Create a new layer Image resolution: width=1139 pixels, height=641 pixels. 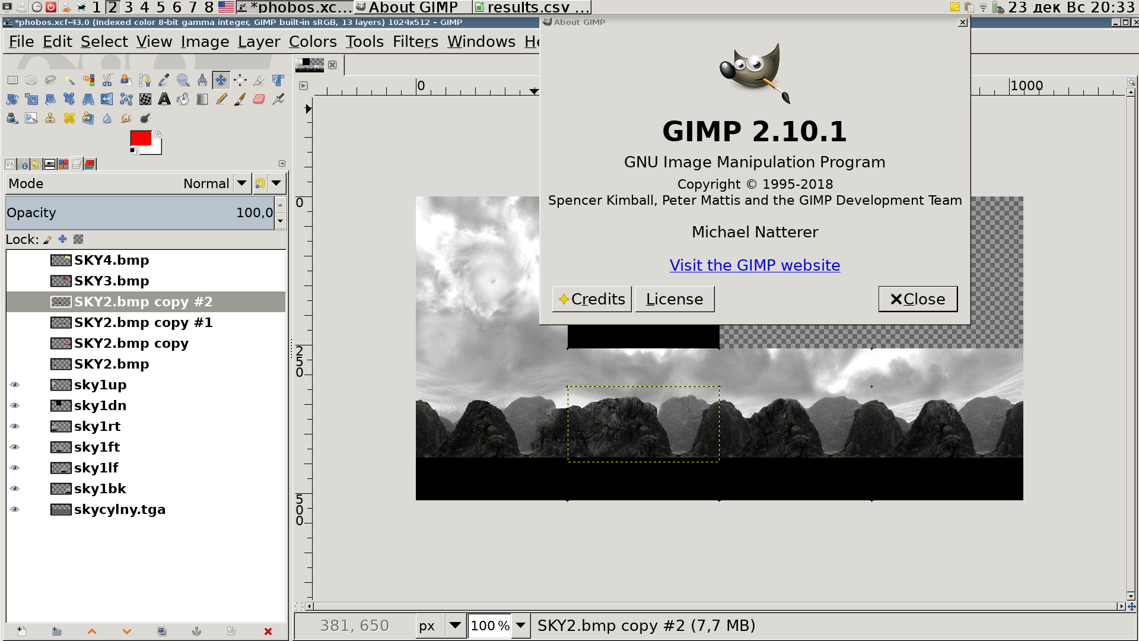[21, 631]
